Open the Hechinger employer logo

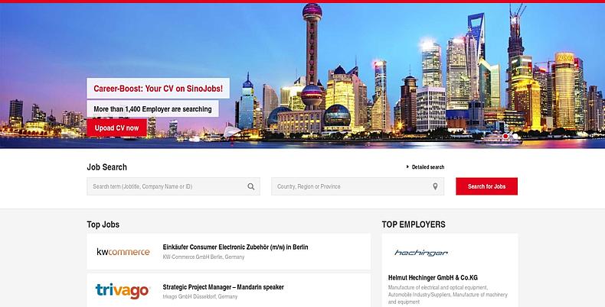point(420,253)
